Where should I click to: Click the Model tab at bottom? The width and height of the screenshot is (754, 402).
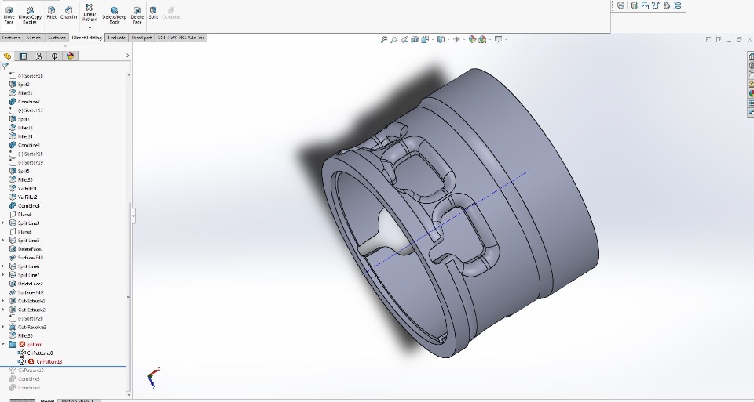(x=47, y=400)
